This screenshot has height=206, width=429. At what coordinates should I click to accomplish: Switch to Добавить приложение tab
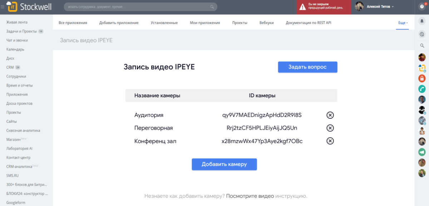coord(119,23)
